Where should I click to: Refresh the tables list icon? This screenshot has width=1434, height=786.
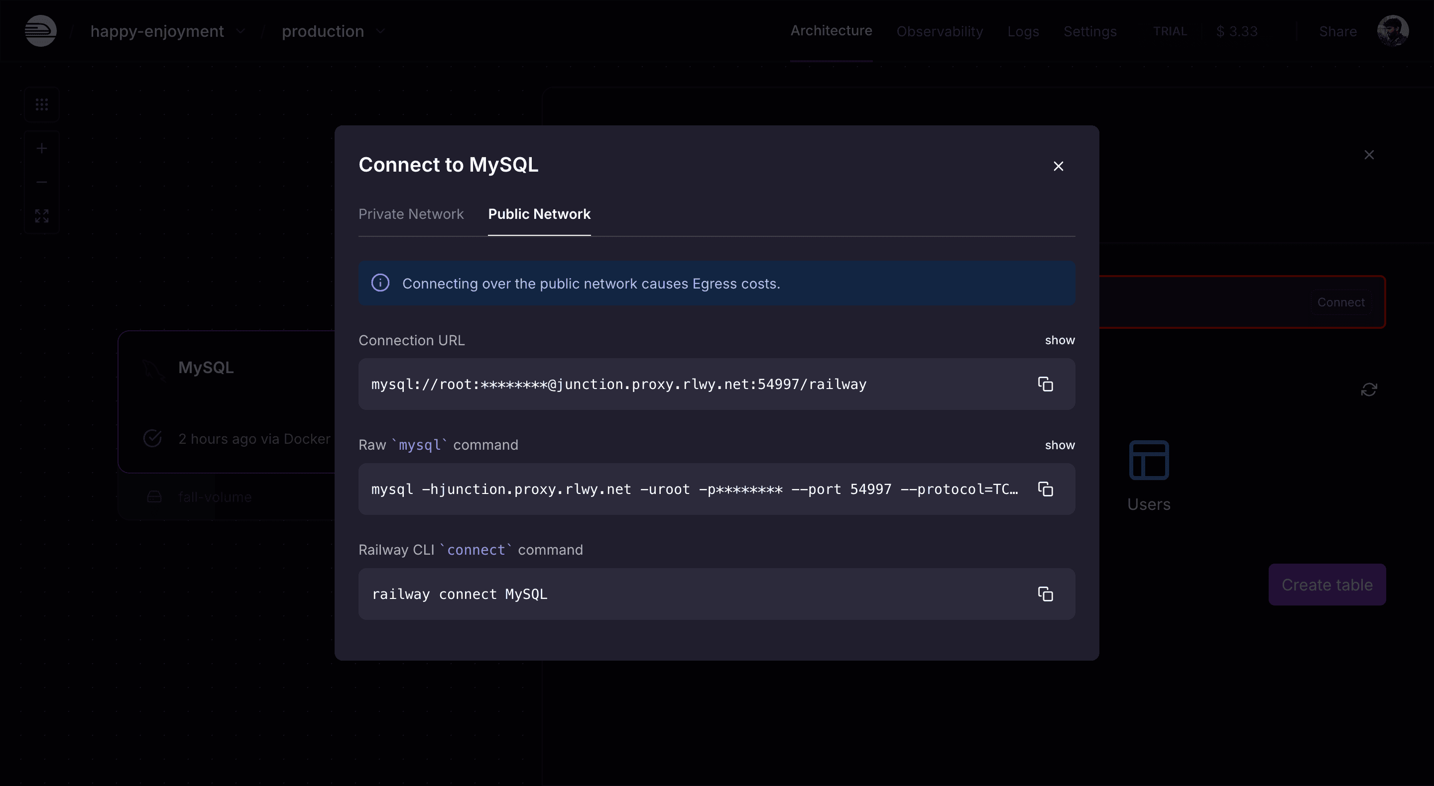(x=1369, y=390)
